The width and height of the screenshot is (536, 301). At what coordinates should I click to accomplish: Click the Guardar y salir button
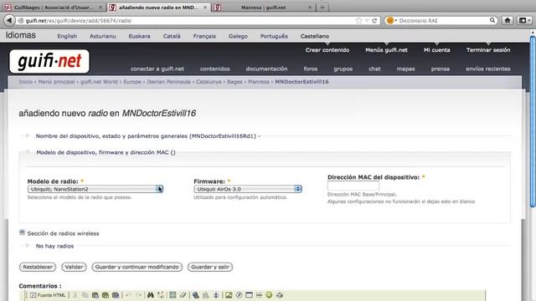[210, 267]
